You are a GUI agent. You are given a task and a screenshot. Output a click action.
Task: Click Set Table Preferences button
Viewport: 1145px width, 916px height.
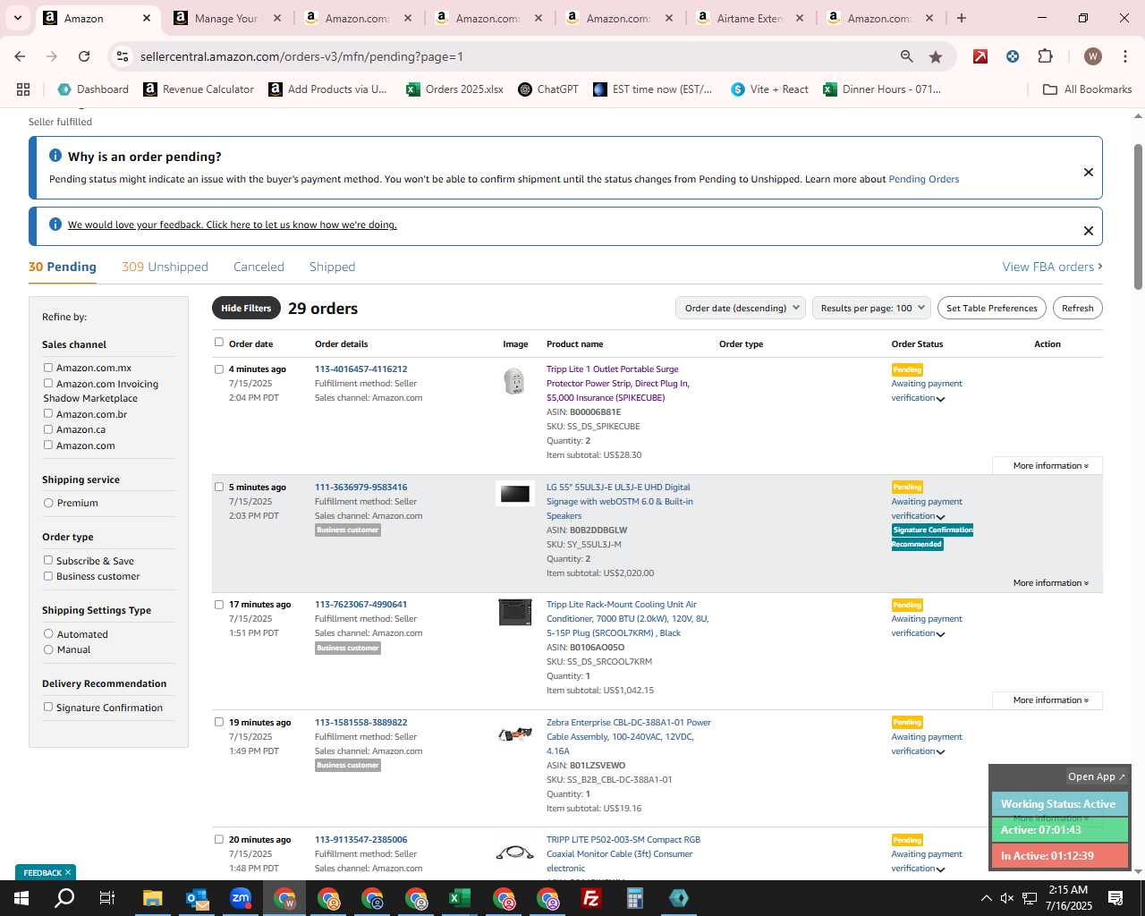992,308
